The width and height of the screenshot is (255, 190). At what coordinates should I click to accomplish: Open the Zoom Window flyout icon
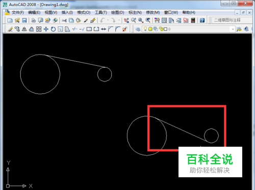click(141, 20)
